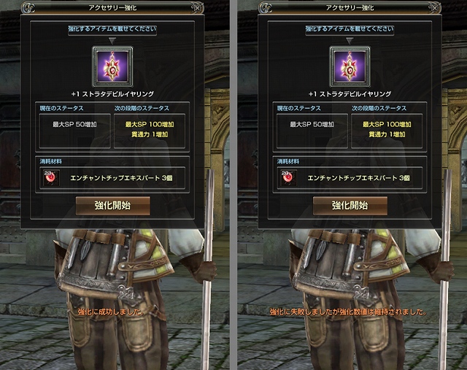Click the エンチャントチップエキスパート 3個 row in right window
The height and width of the screenshot is (370, 467).
350,178
